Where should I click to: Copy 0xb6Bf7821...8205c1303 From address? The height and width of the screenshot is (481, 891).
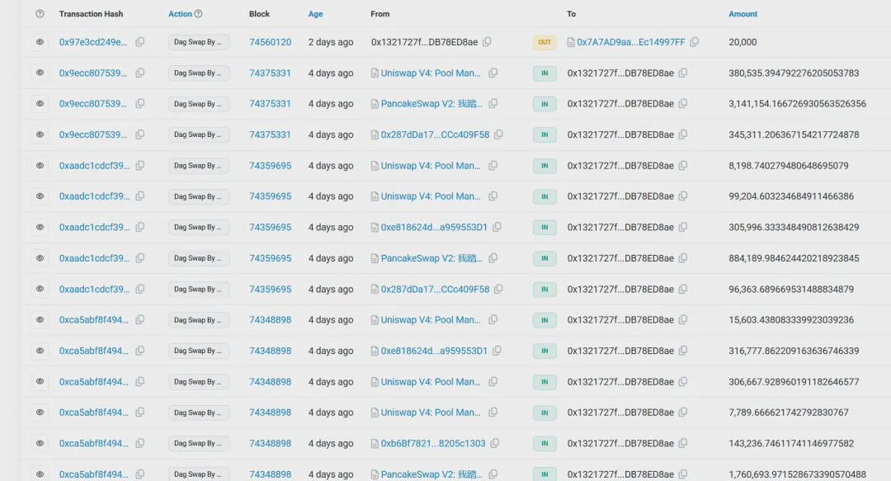coord(495,443)
